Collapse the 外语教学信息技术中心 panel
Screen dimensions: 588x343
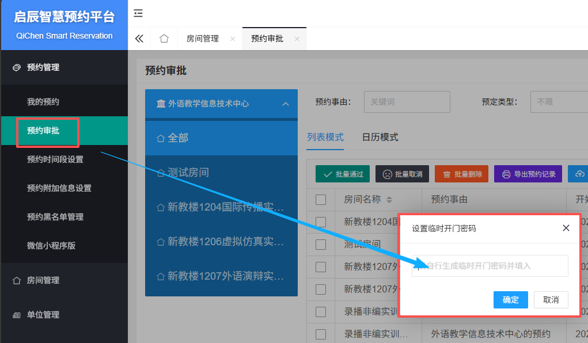pyautogui.click(x=285, y=104)
